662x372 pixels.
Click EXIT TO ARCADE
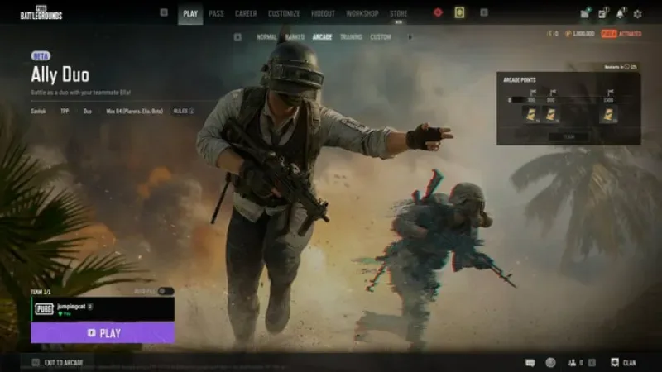click(58, 363)
